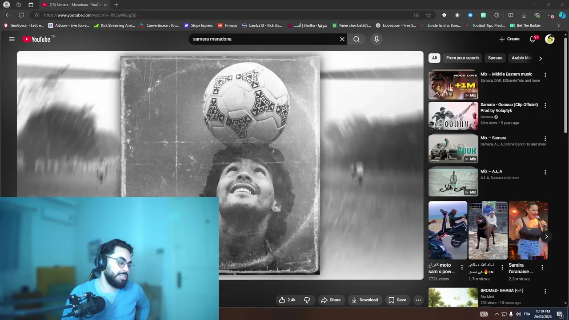Select the All filter chip
Screen dimensions: 569x320
434,58
